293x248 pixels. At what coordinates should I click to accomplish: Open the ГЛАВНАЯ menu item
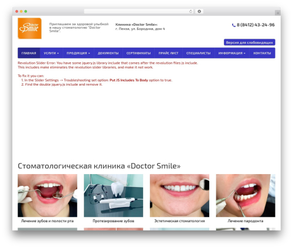[x=29, y=53]
